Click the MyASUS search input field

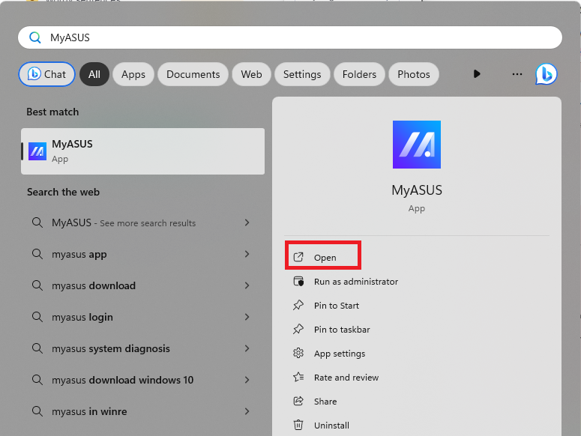[x=300, y=37]
